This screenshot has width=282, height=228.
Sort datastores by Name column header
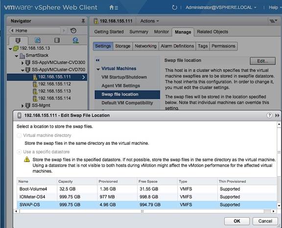[x=37, y=182]
